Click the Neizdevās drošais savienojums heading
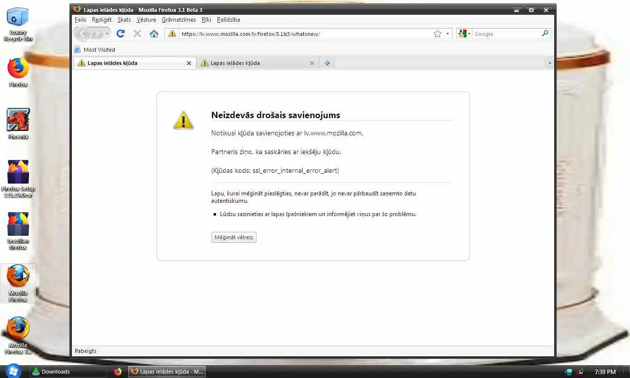630x378 pixels. pos(276,115)
